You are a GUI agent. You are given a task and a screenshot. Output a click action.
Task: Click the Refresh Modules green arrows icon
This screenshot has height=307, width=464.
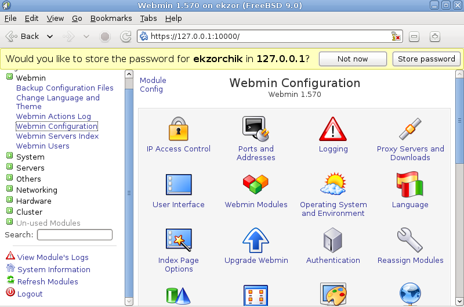coord(10,280)
